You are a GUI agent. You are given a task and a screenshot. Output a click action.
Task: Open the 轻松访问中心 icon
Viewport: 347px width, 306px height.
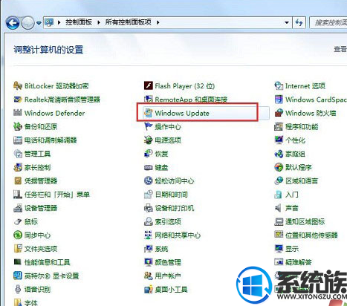tap(149, 180)
